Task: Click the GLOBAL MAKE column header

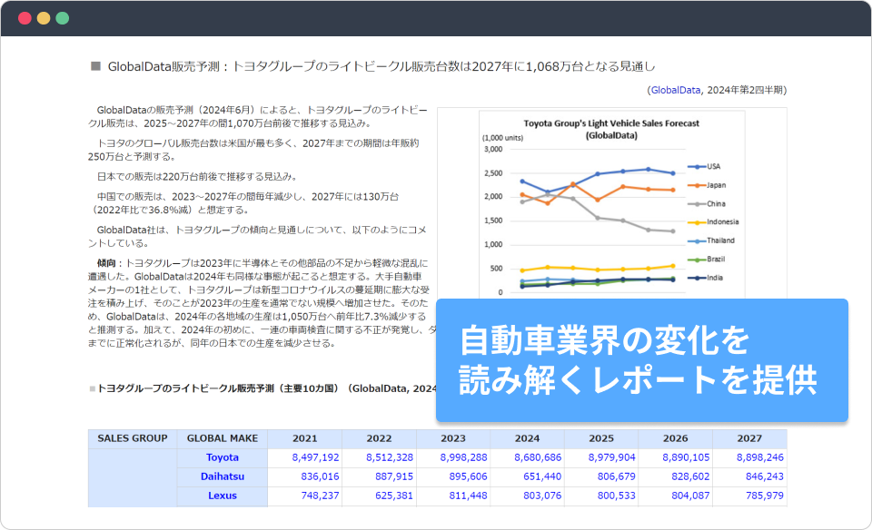Action: (223, 438)
